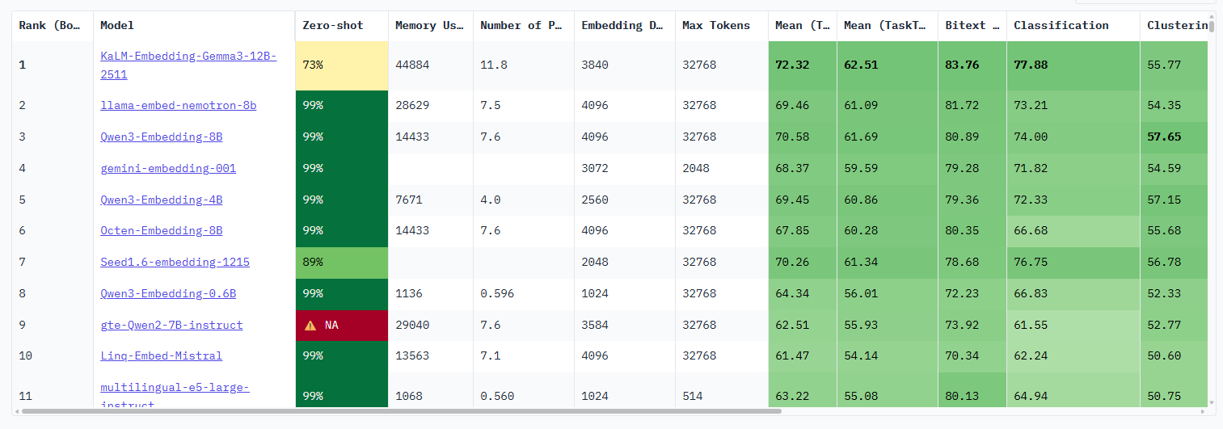Sort by the Mean (TaskType) column header
The height and width of the screenshot is (429, 1223).
pyautogui.click(x=888, y=26)
